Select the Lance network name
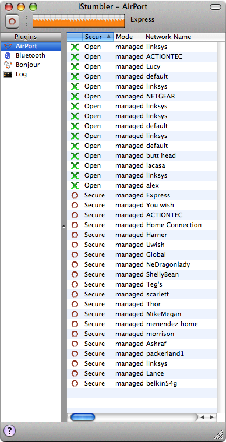 (x=155, y=373)
